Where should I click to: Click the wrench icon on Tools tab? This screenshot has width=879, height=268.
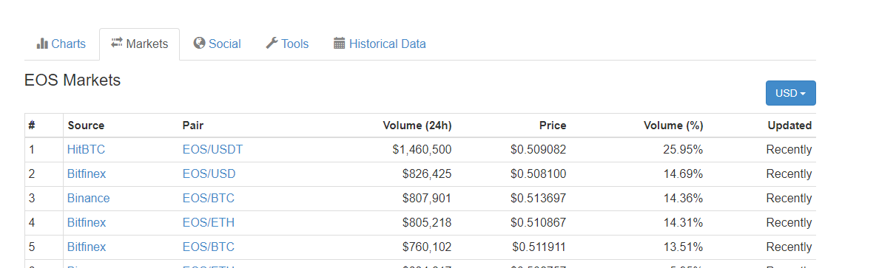pyautogui.click(x=272, y=43)
